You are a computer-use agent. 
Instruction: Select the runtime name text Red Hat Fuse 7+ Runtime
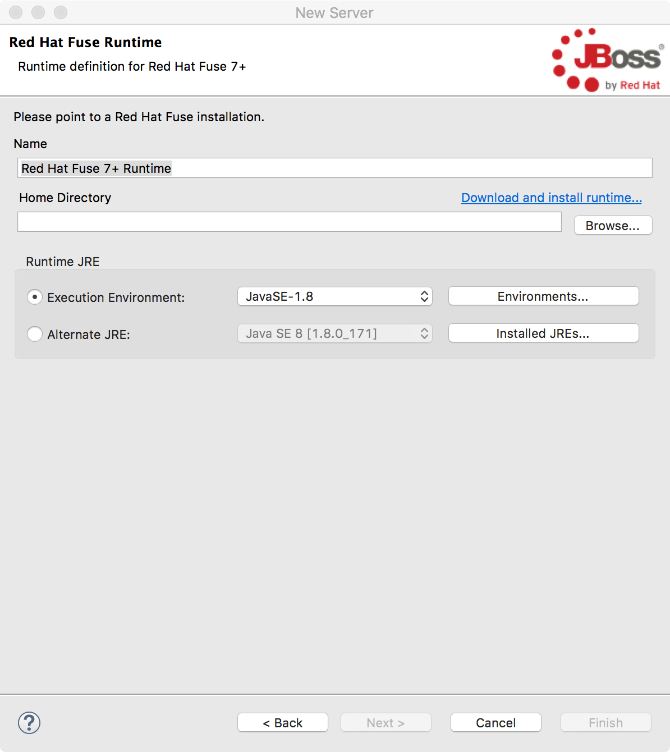click(x=96, y=168)
